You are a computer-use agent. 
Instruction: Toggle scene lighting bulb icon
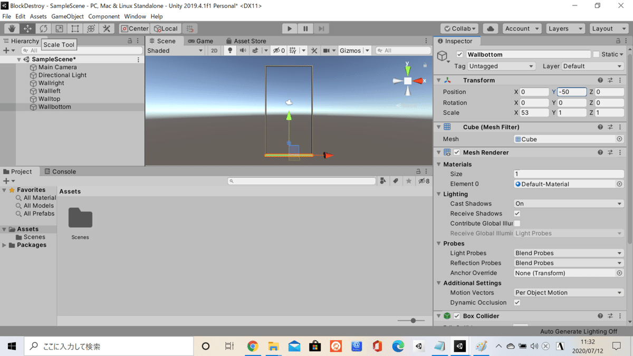pyautogui.click(x=229, y=51)
